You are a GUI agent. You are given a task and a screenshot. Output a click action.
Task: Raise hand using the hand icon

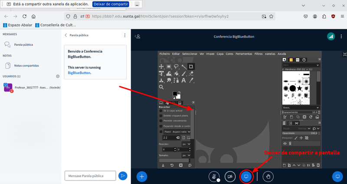[268, 176]
